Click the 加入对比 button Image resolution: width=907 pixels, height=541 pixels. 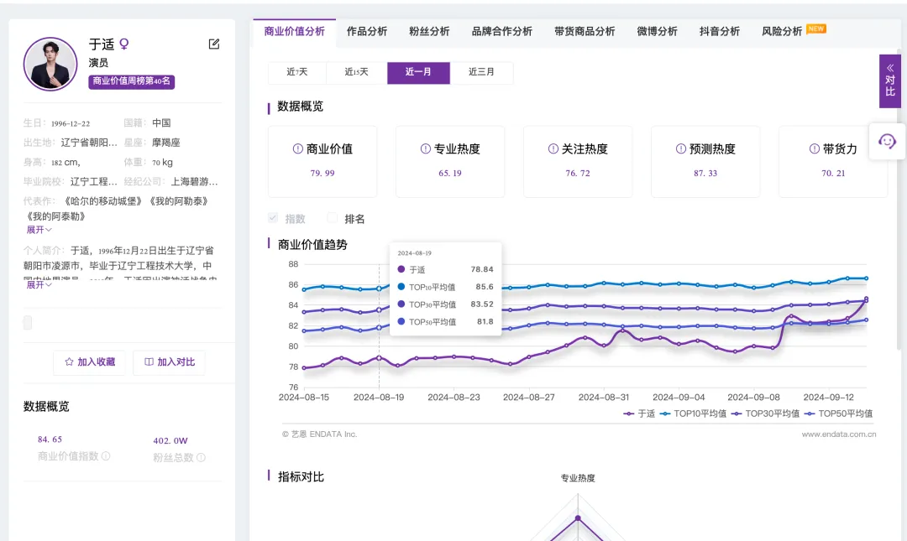coord(169,362)
